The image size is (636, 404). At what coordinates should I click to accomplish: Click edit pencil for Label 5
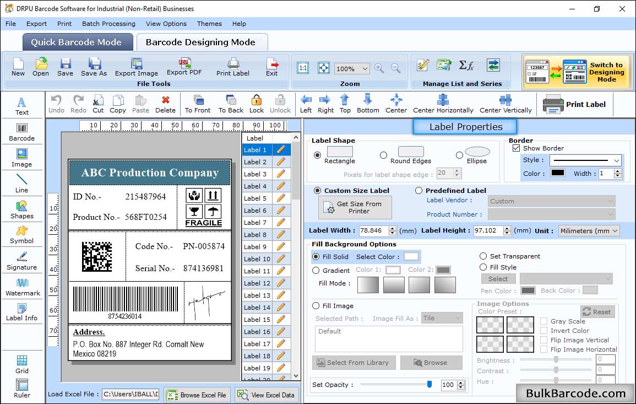[x=281, y=198]
